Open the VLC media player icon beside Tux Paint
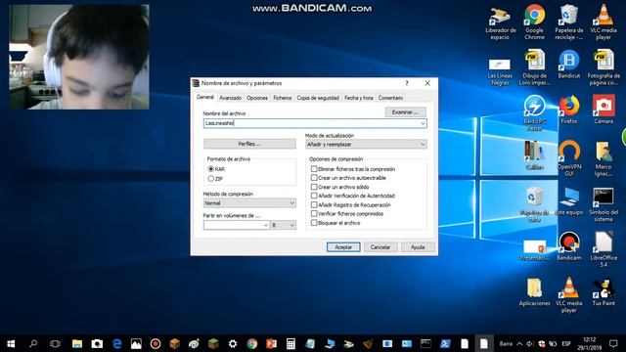626x352 pixels. 569,295
